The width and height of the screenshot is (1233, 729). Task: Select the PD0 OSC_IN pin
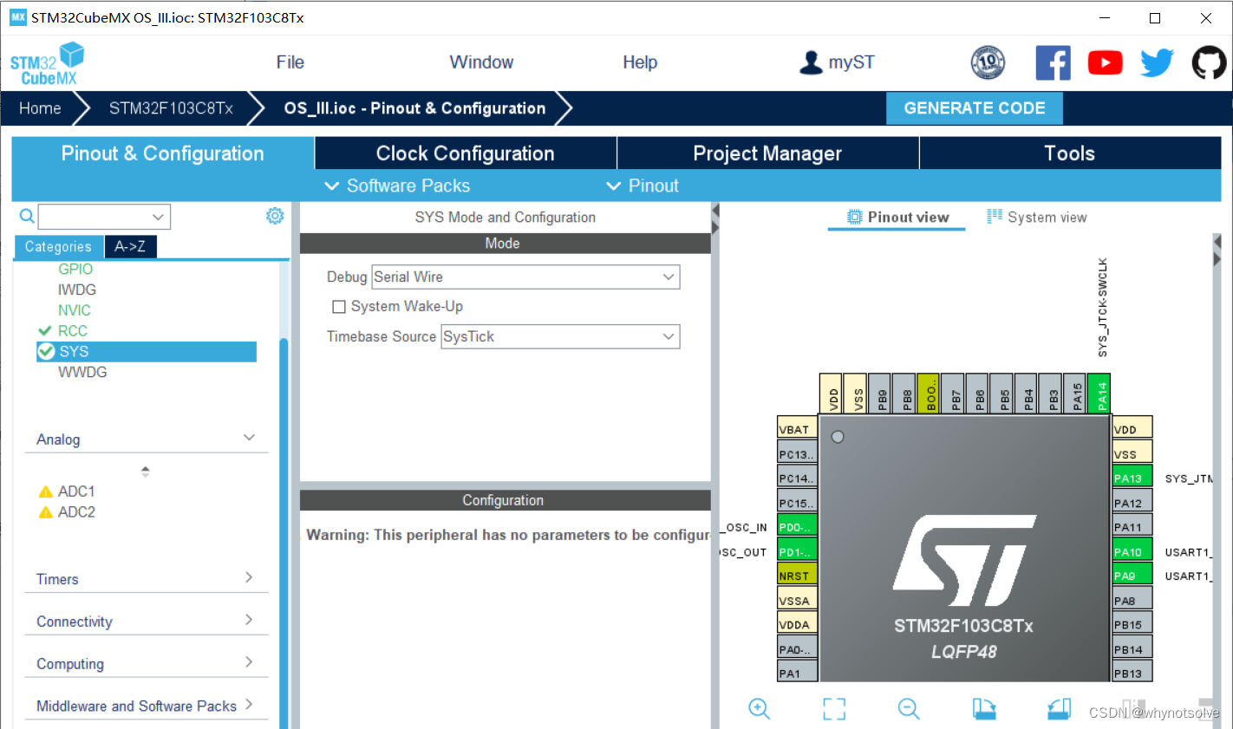pos(798,526)
